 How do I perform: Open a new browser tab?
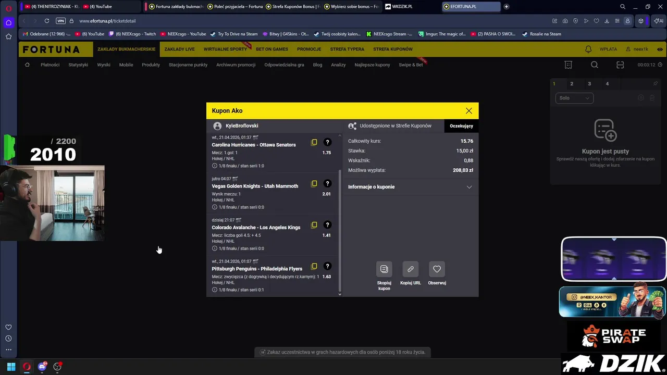point(506,6)
